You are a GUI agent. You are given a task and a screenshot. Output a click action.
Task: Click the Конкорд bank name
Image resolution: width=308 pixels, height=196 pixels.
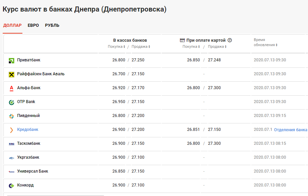(25, 185)
